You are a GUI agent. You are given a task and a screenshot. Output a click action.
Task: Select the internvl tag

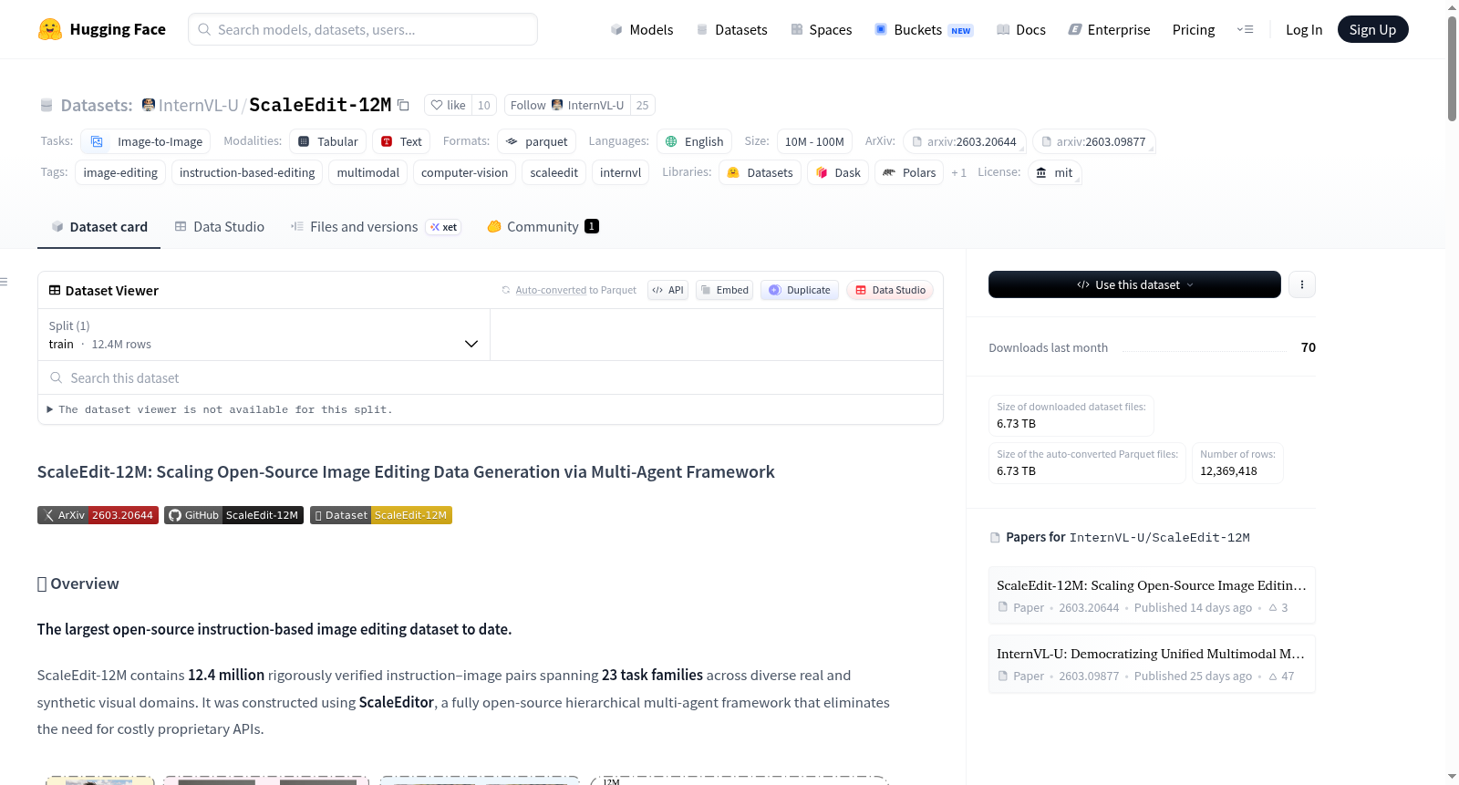621,172
